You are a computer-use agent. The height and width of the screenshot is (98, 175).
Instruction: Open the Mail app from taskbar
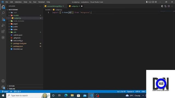pyautogui.click(x=85, y=96)
